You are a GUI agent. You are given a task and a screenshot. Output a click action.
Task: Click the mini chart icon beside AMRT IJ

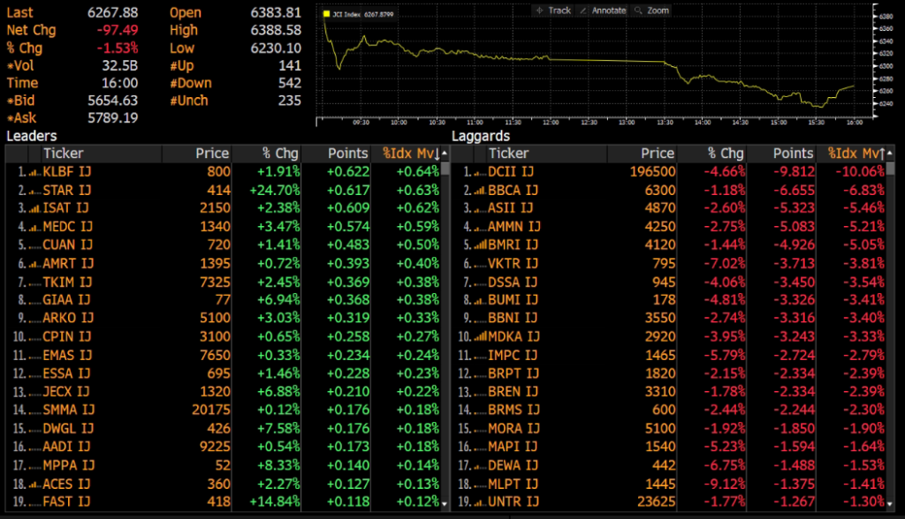click(34, 264)
